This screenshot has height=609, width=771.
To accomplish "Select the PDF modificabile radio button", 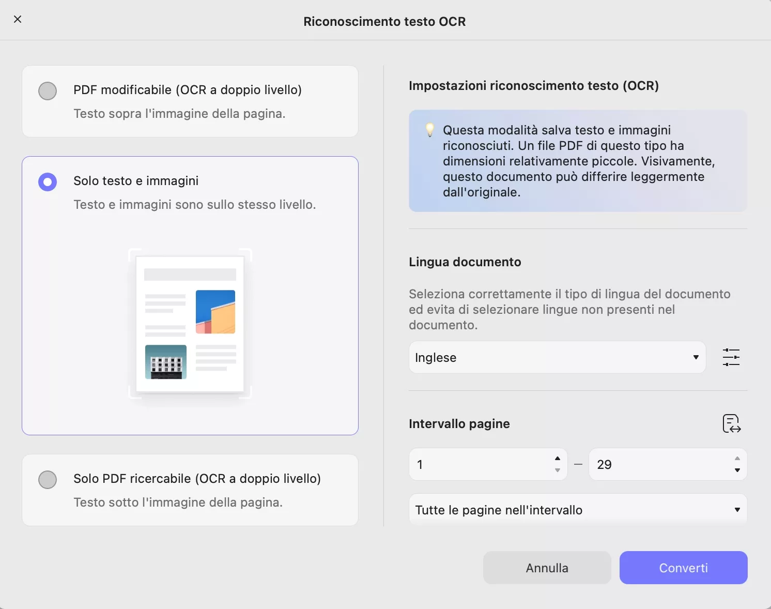I will click(47, 90).
